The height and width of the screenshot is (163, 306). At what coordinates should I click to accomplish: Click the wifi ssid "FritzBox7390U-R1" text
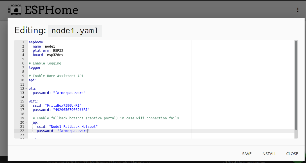[63, 106]
